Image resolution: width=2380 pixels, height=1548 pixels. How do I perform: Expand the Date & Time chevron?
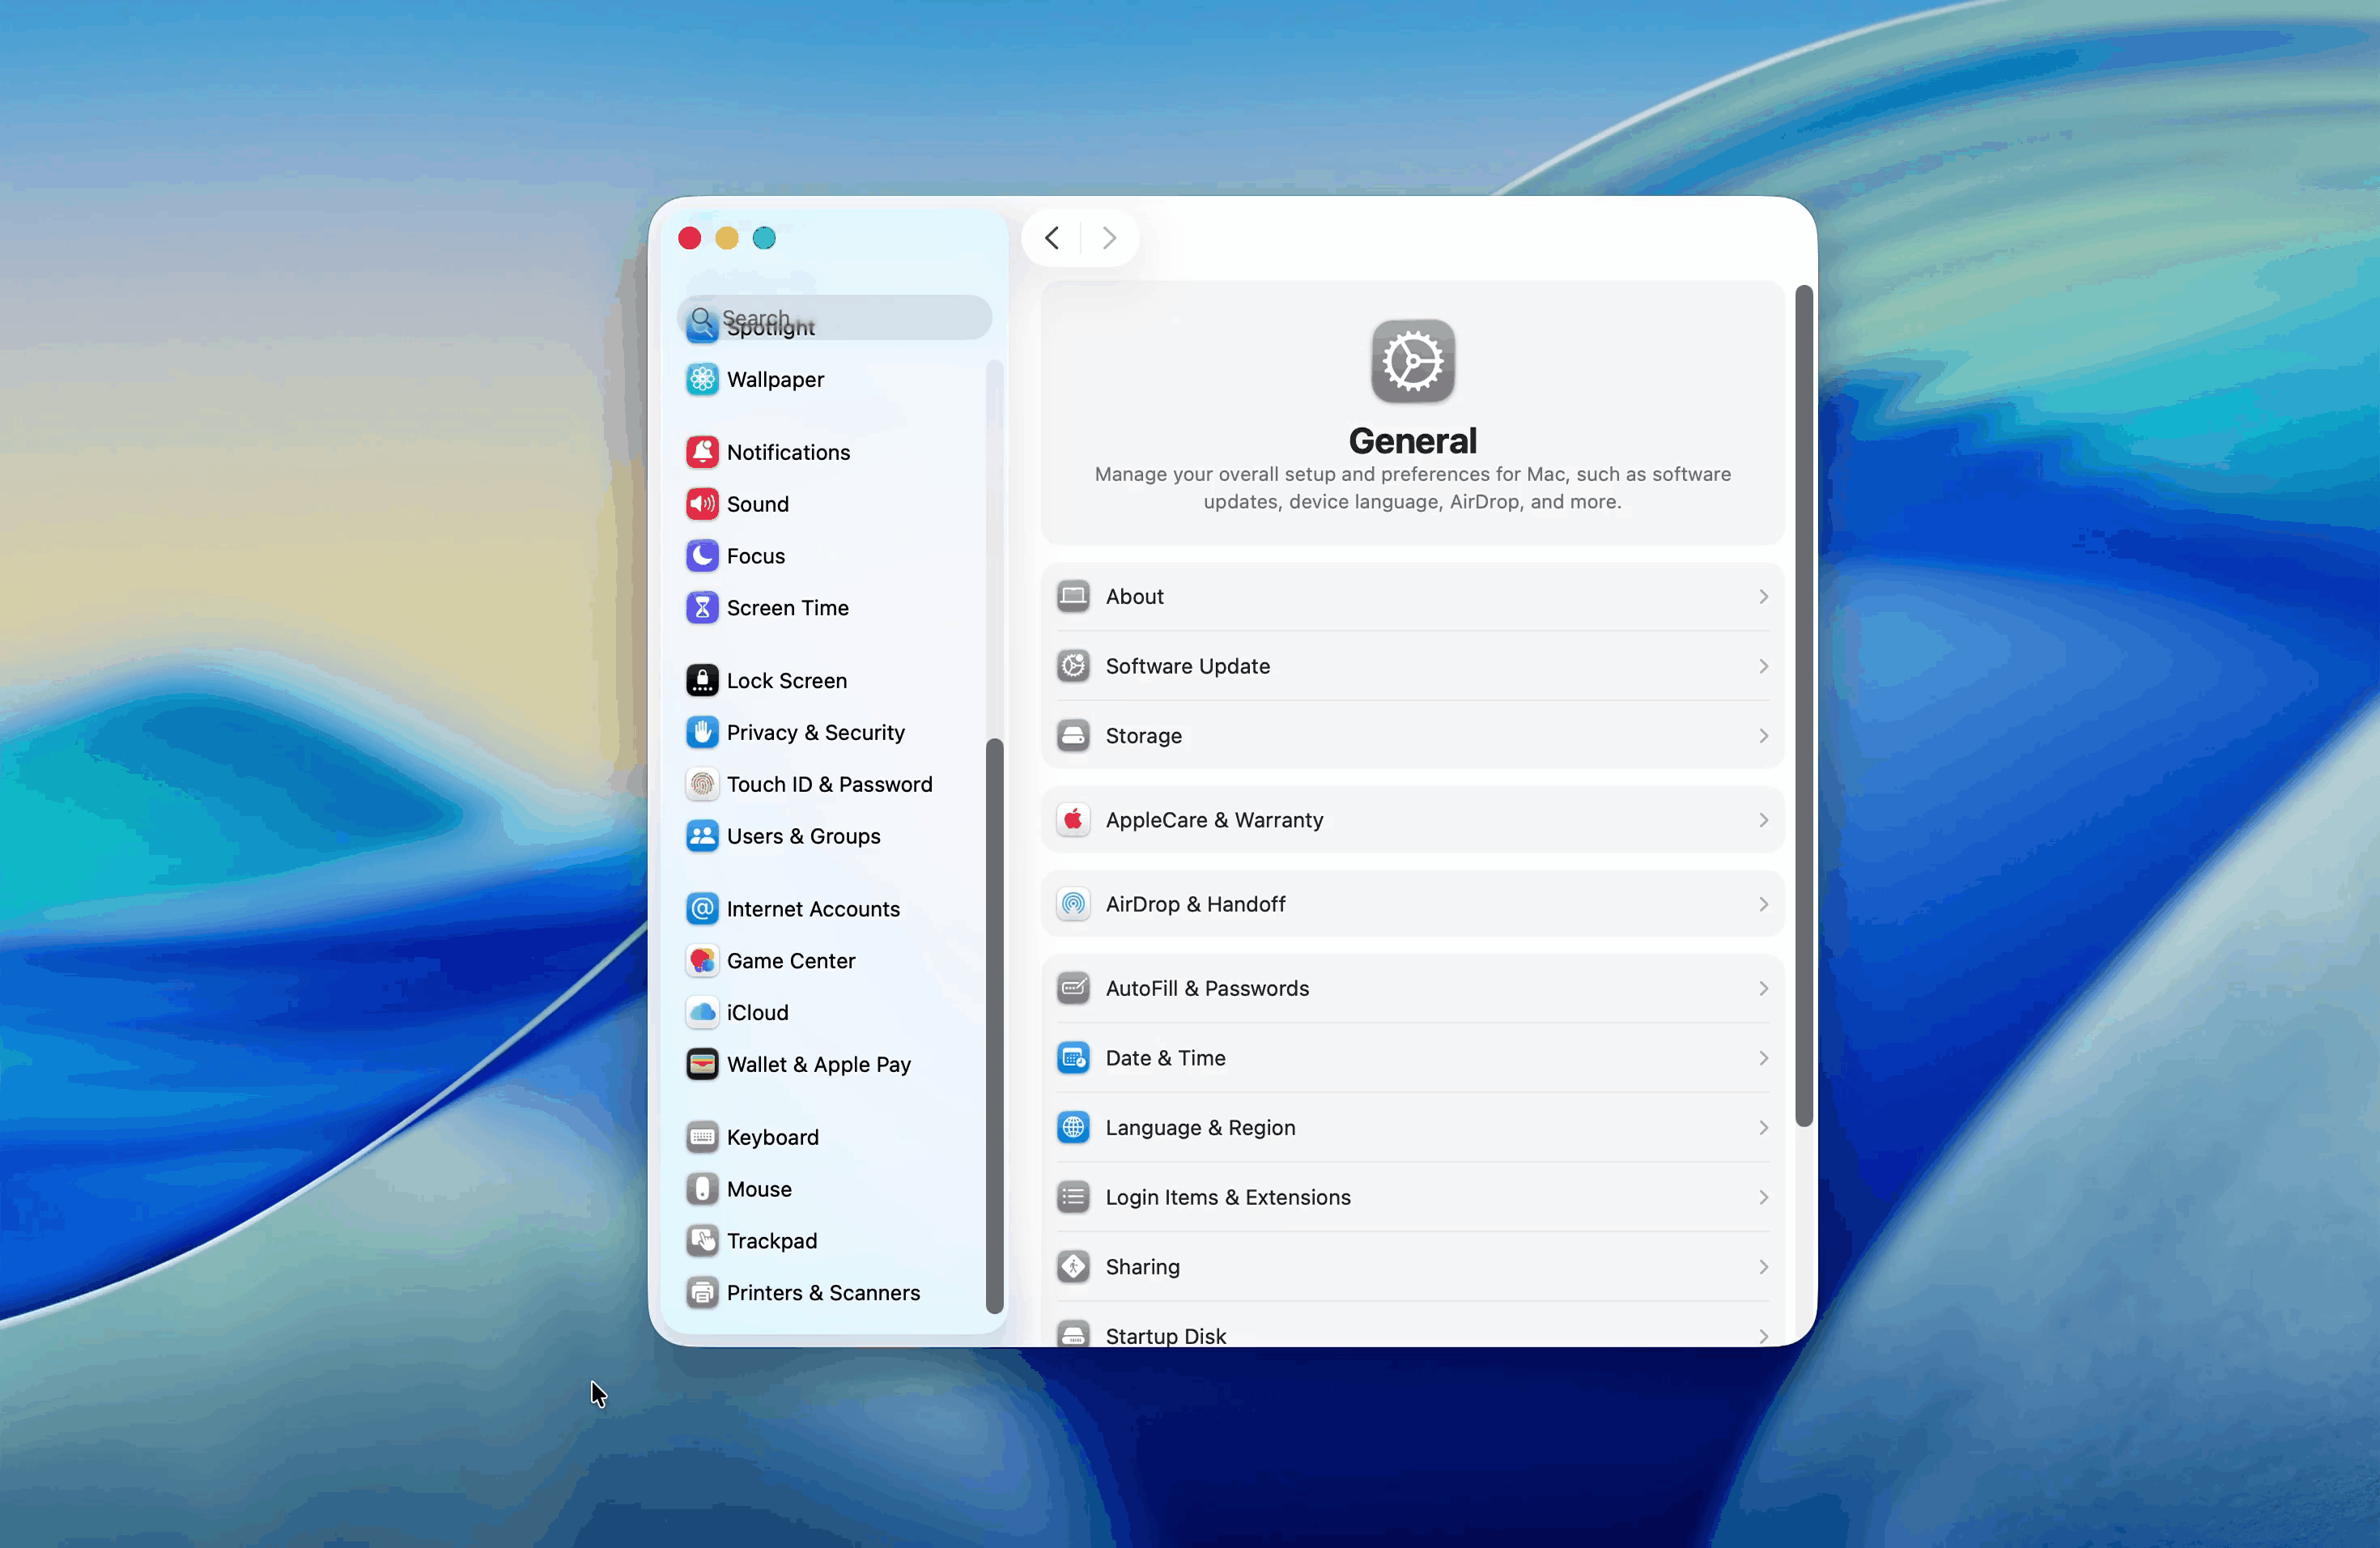pos(1763,1058)
